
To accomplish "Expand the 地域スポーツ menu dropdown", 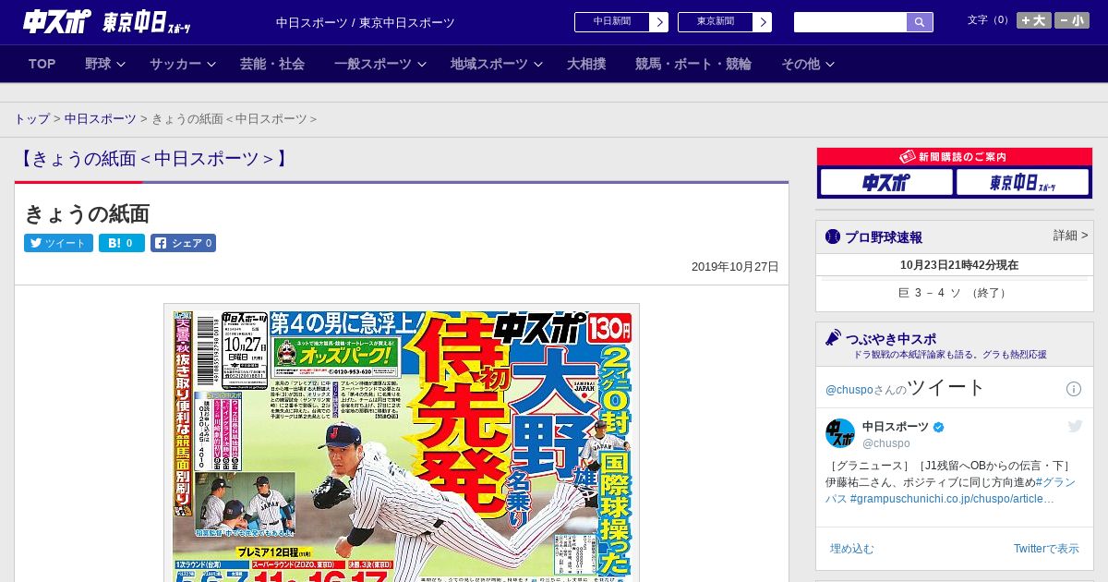I will [497, 64].
